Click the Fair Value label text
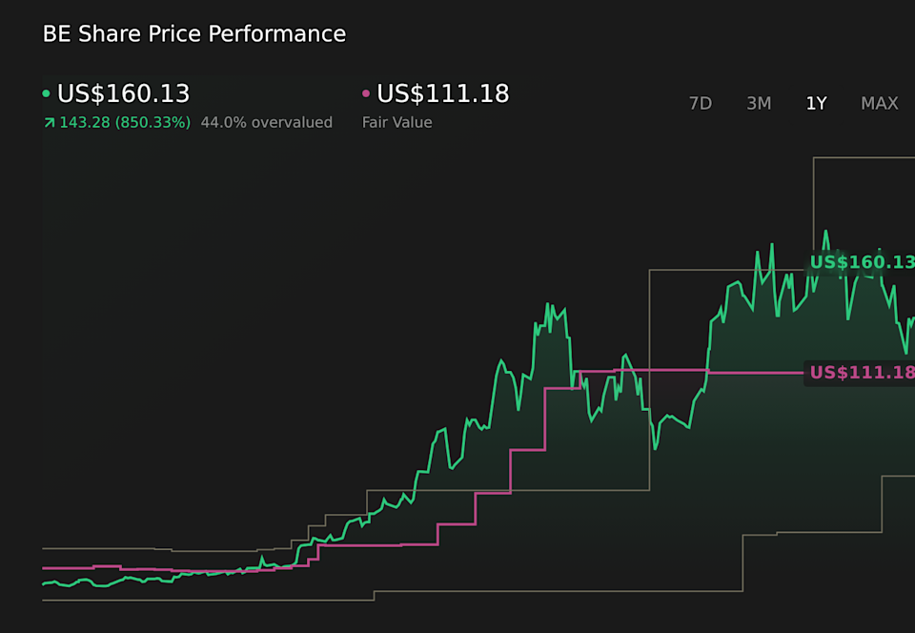Viewport: 915px width, 633px height. 396,123
